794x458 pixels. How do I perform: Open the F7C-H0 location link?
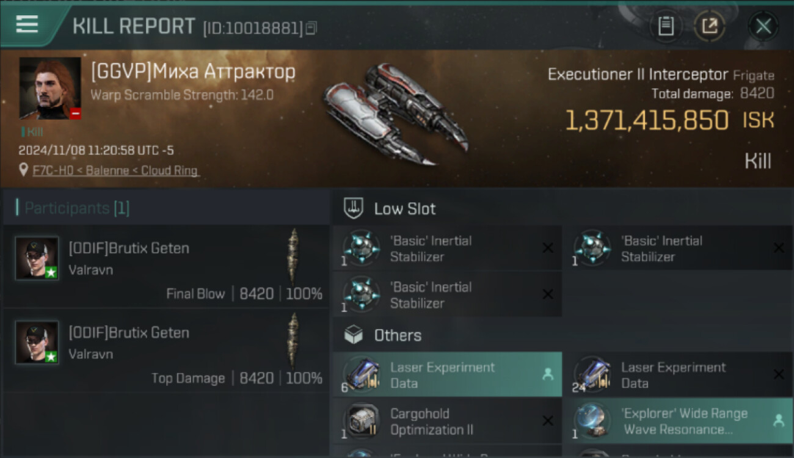click(x=115, y=171)
